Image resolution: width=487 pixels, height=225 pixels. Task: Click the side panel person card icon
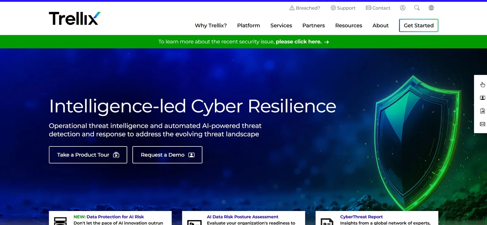[x=482, y=98]
